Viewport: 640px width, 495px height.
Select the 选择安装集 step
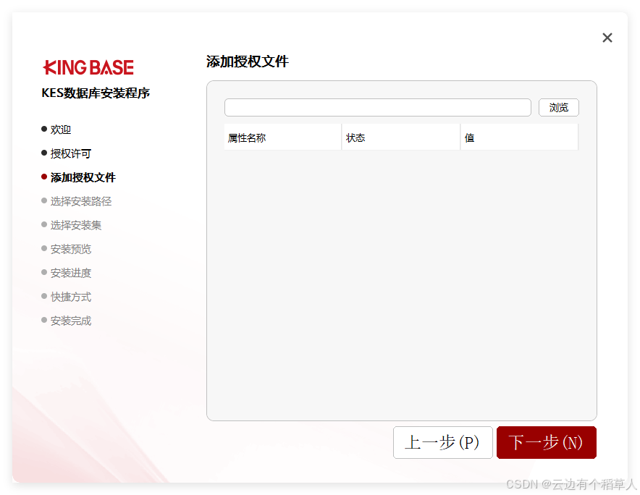72,225
